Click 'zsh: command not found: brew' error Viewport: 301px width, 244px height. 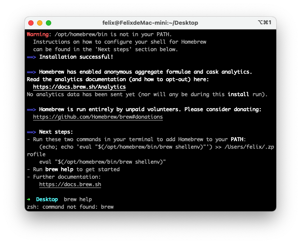point(70,207)
